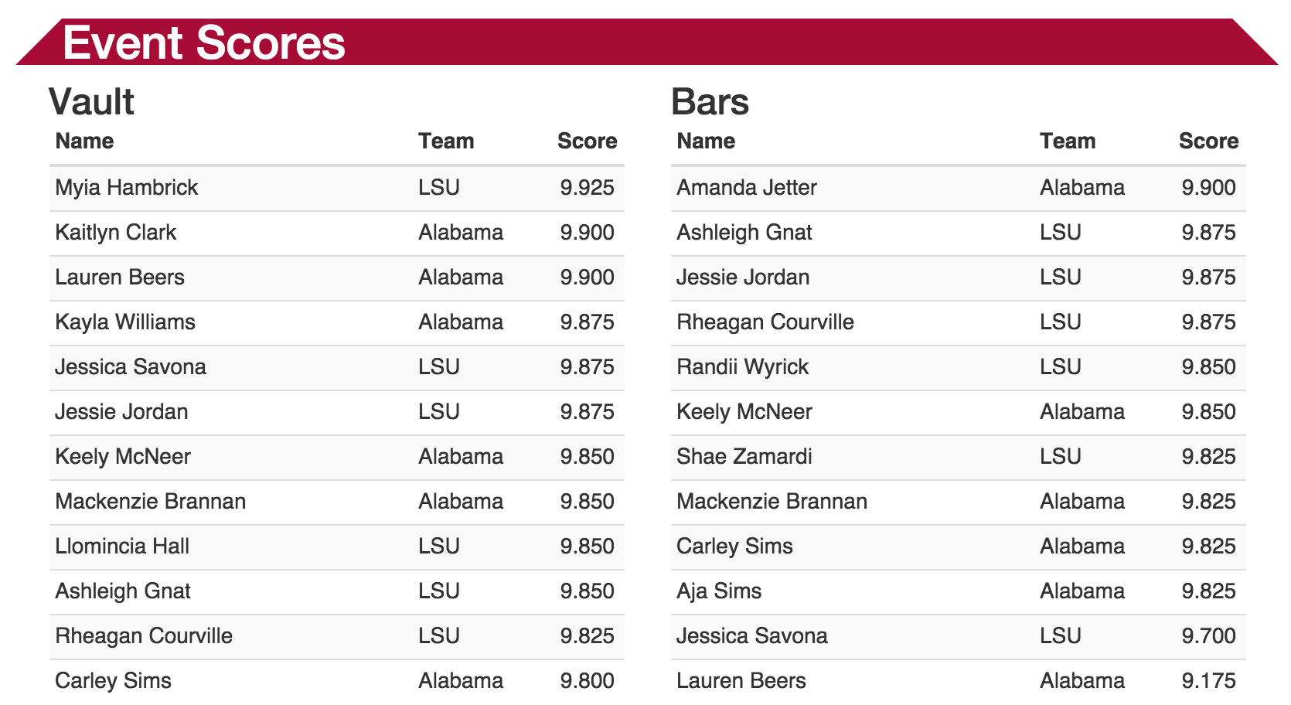The width and height of the screenshot is (1291, 705).
Task: Click the Vault table heading
Action: point(91,102)
